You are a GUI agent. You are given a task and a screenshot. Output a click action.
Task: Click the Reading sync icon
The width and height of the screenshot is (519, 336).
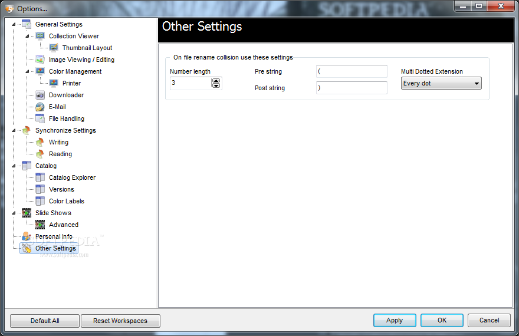point(40,154)
